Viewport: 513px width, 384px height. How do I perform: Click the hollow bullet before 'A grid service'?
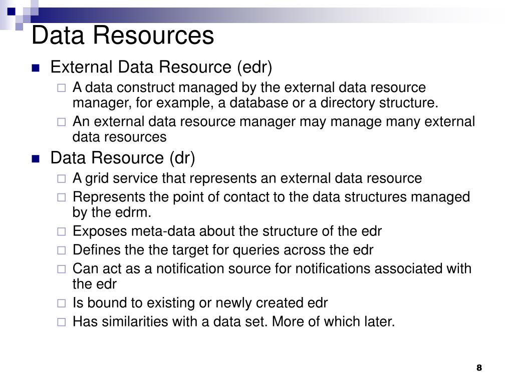point(62,178)
